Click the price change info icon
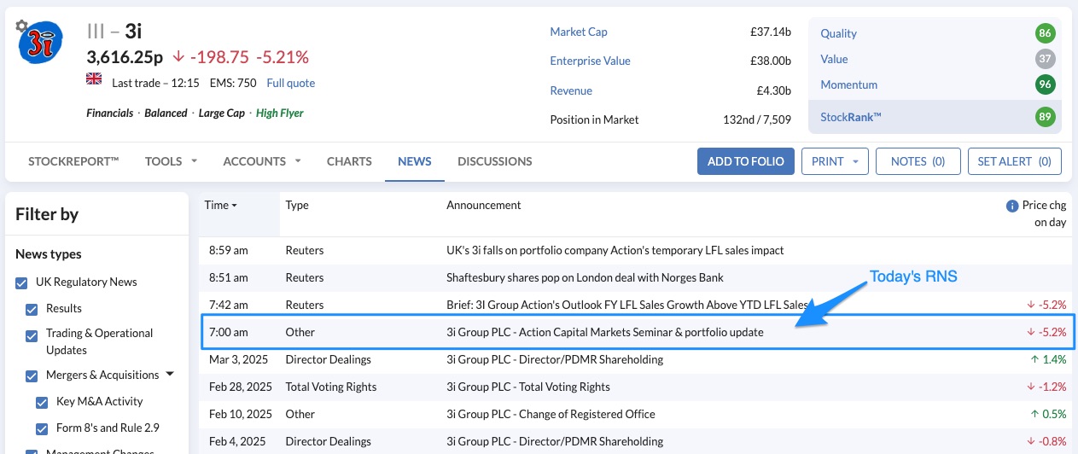This screenshot has height=454, width=1078. tap(1012, 206)
